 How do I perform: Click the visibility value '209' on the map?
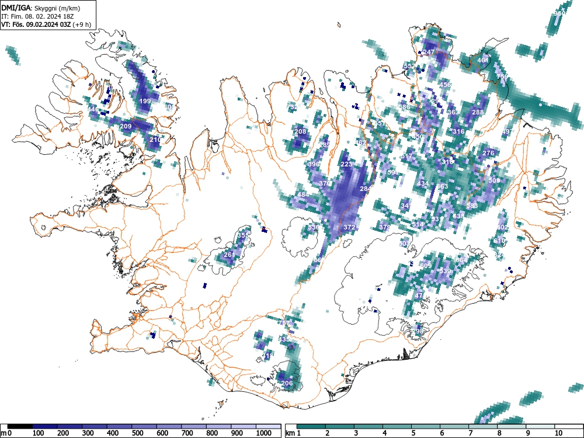(126, 126)
